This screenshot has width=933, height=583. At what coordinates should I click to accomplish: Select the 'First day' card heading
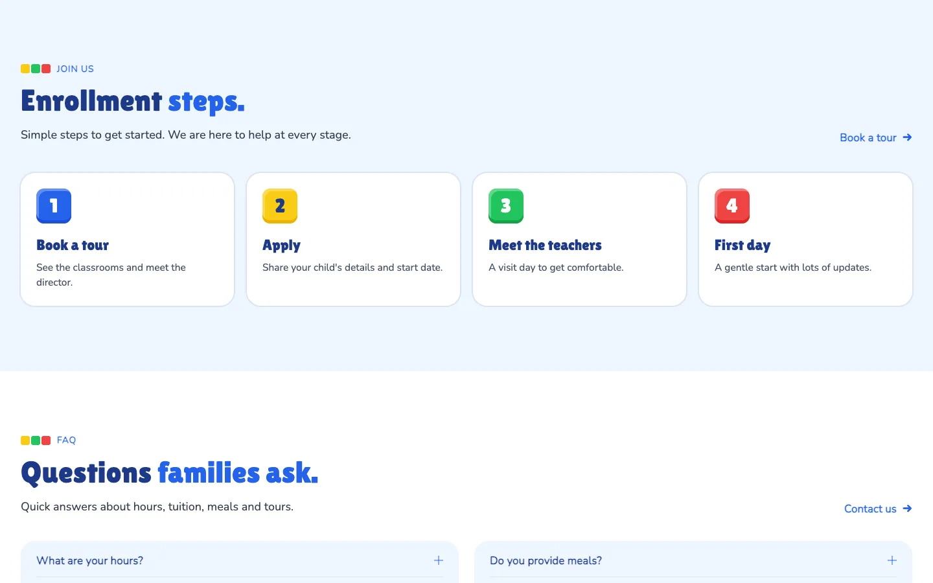(x=743, y=246)
